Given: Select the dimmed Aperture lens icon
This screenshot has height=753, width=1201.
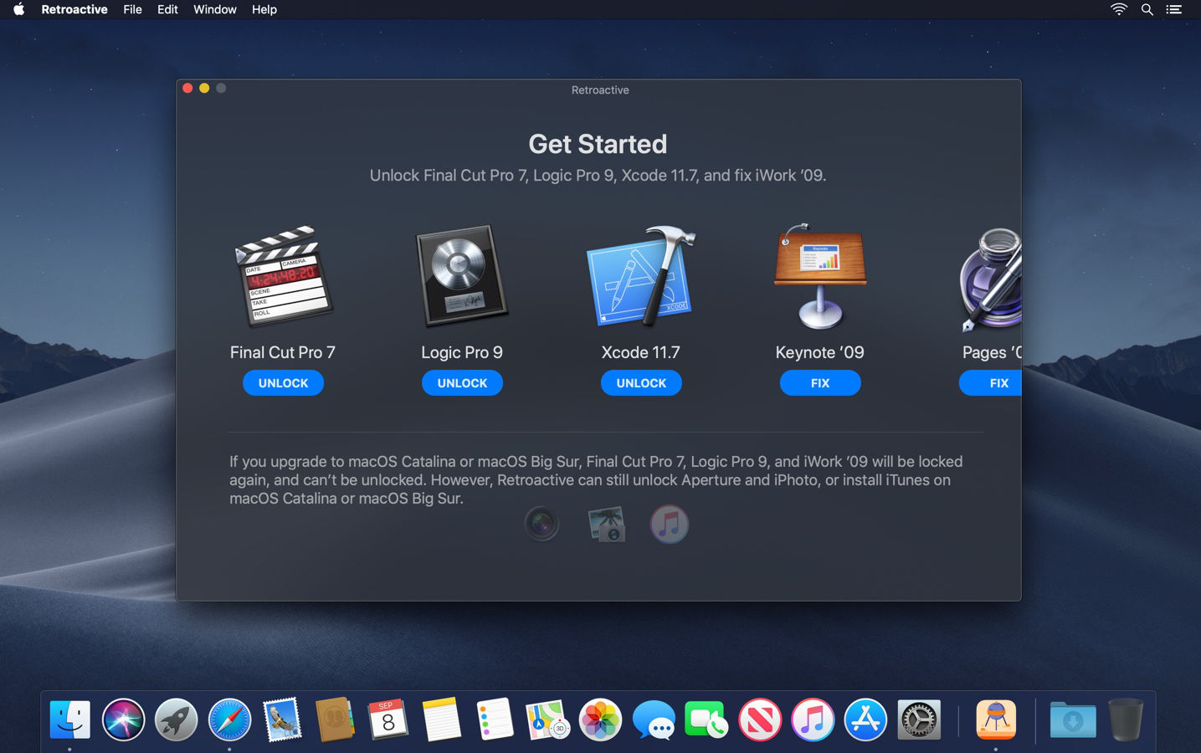Looking at the screenshot, I should point(542,524).
